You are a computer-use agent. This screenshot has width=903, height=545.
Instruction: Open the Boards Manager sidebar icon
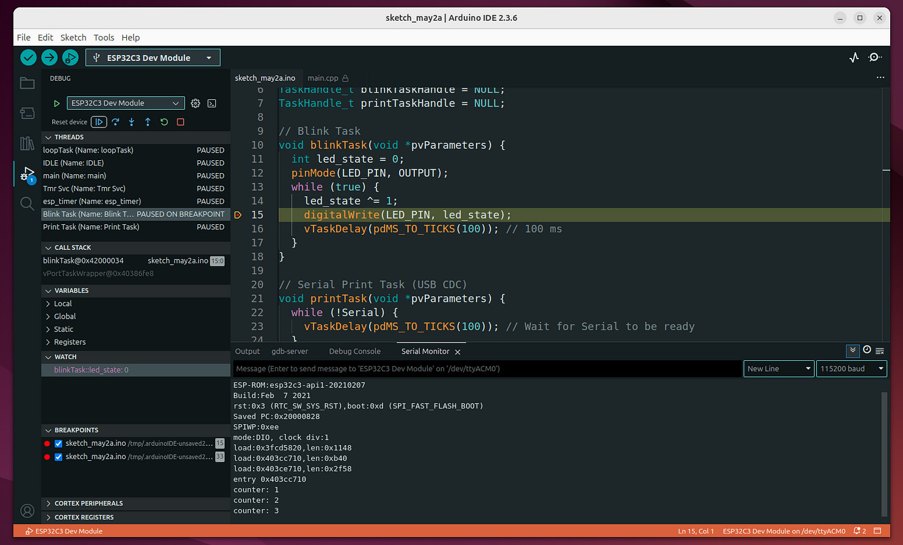point(27,113)
